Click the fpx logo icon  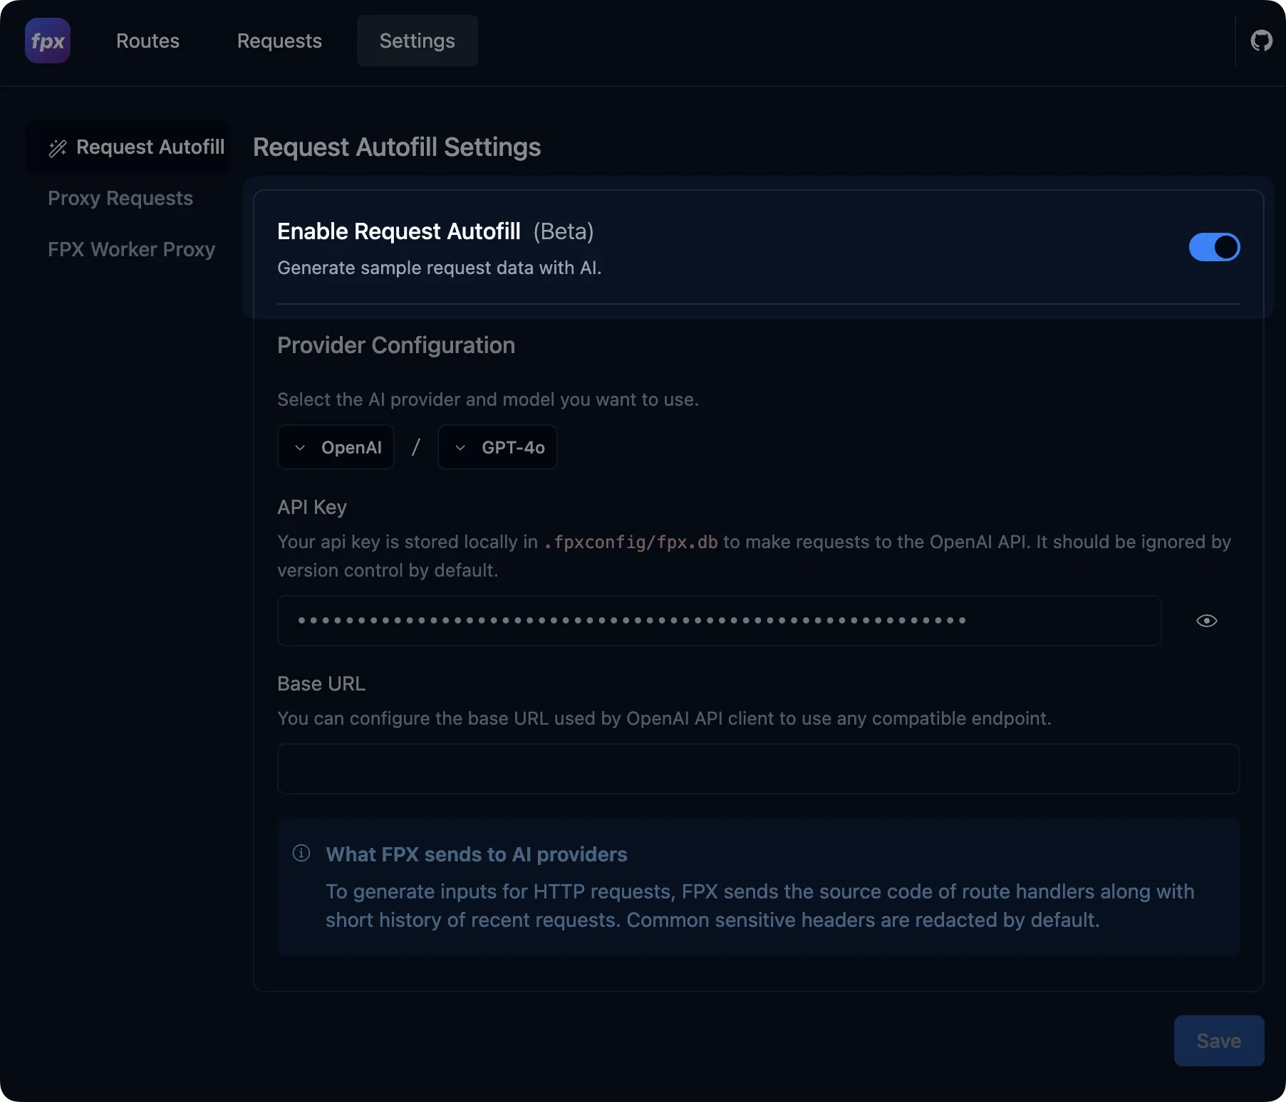tap(48, 41)
